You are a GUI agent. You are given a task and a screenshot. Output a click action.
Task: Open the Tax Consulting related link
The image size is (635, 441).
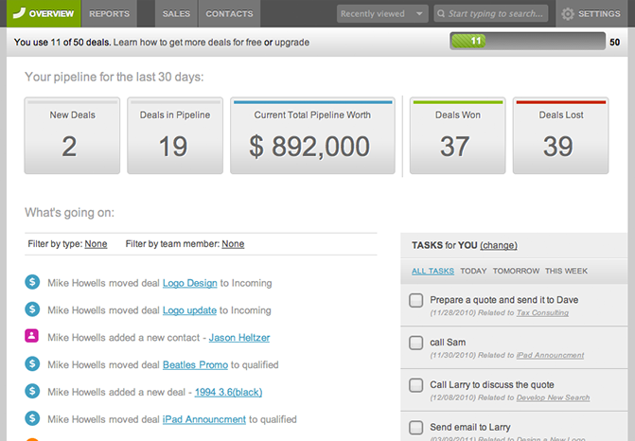542,312
